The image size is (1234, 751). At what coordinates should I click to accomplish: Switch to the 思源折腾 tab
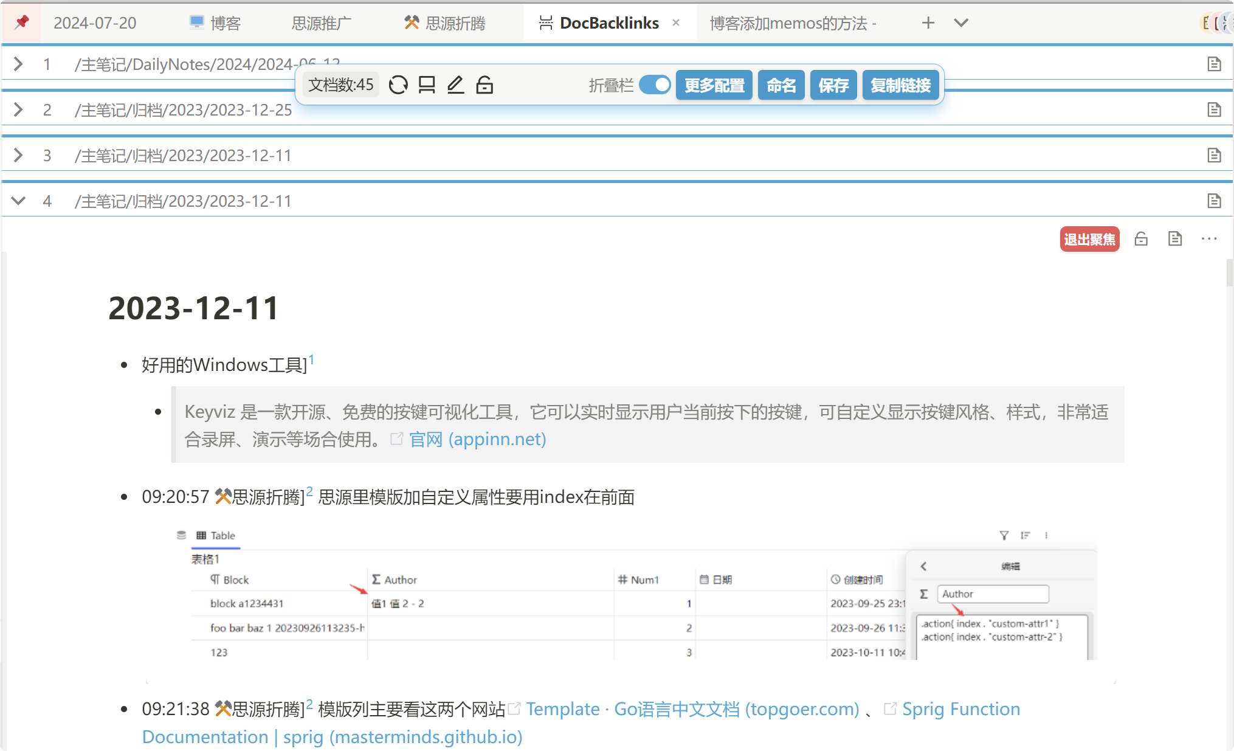(x=446, y=23)
